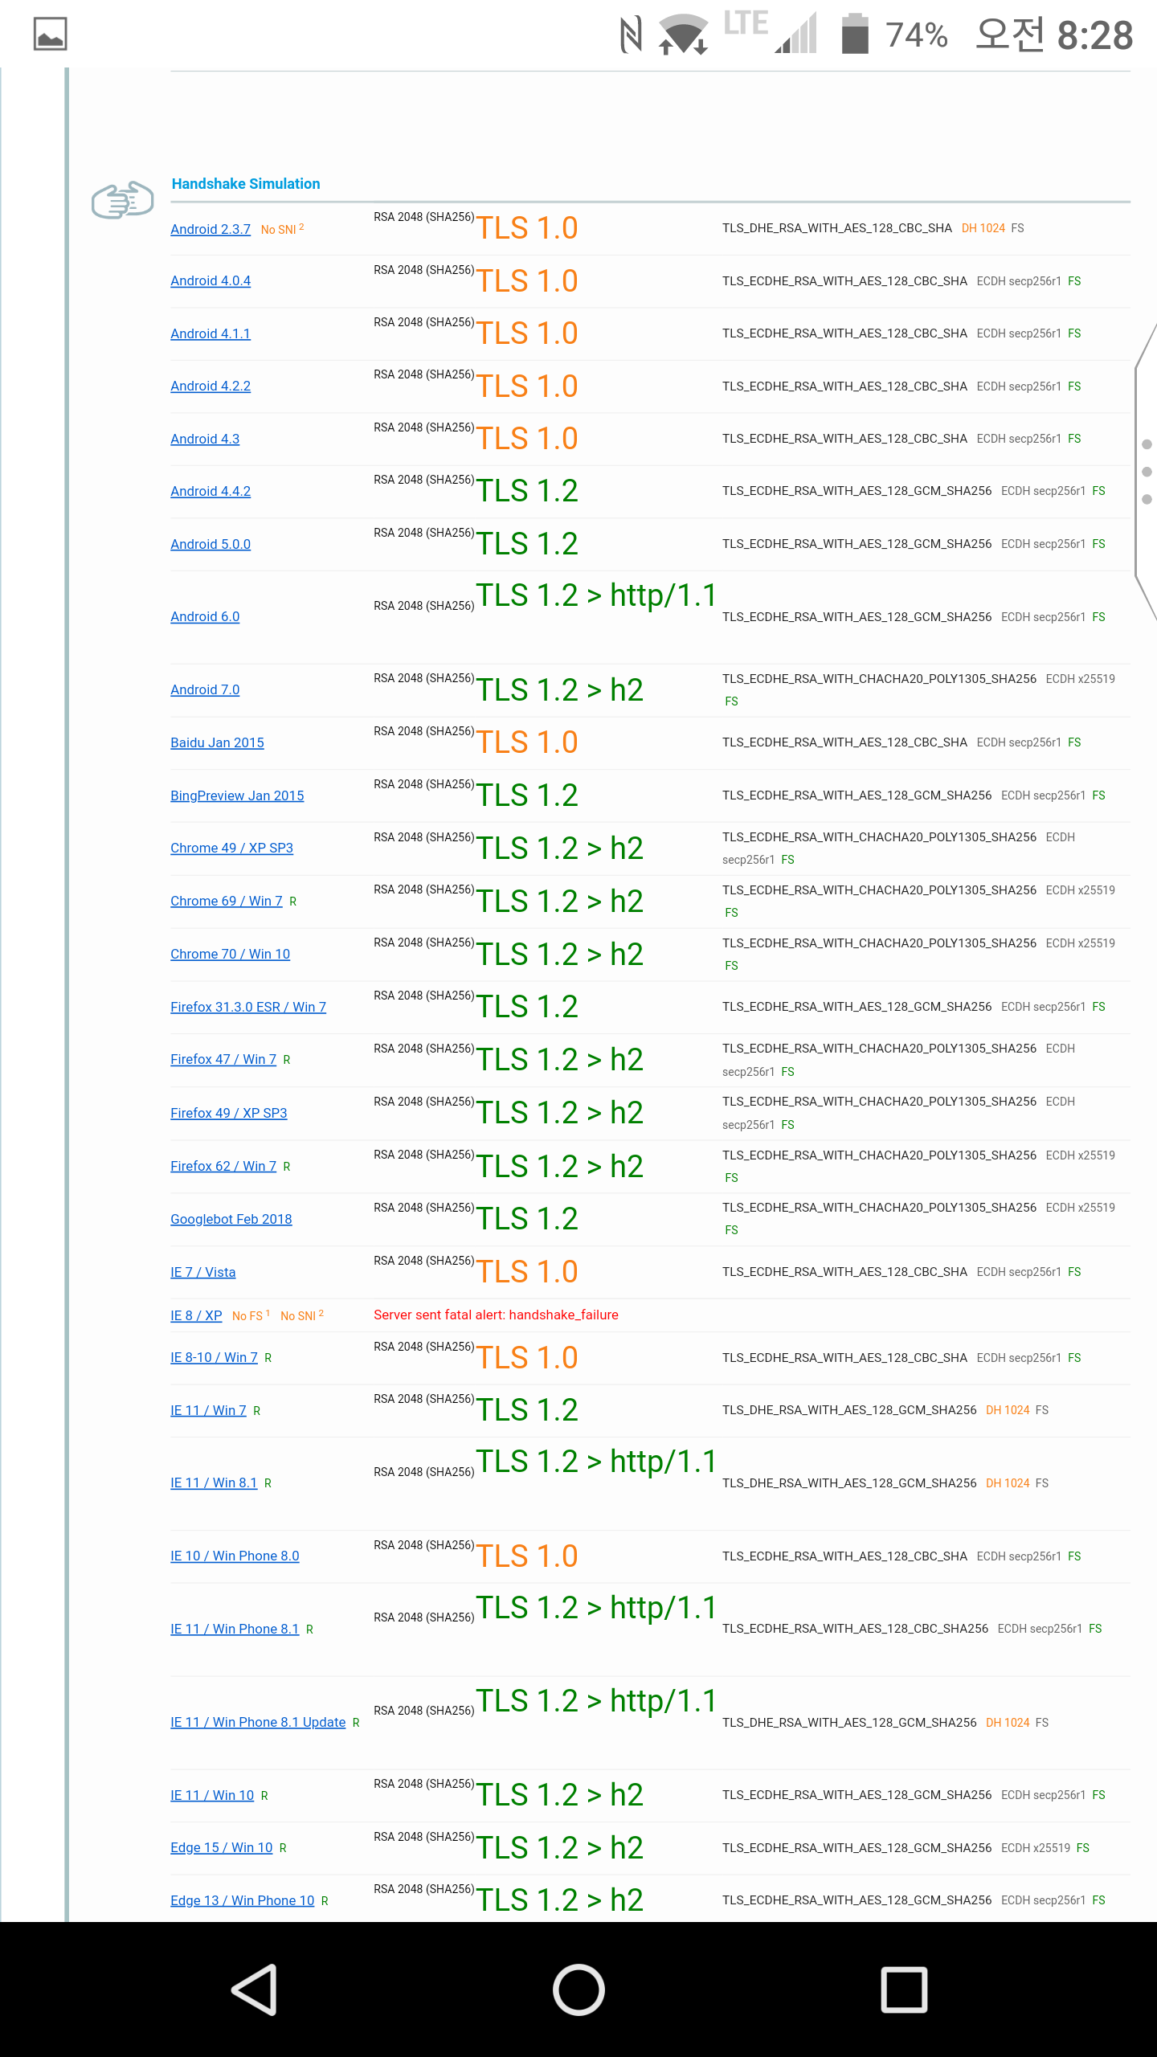Screen dimensions: 1157x2057
Task: Tap the battery status icon
Action: coord(855,34)
